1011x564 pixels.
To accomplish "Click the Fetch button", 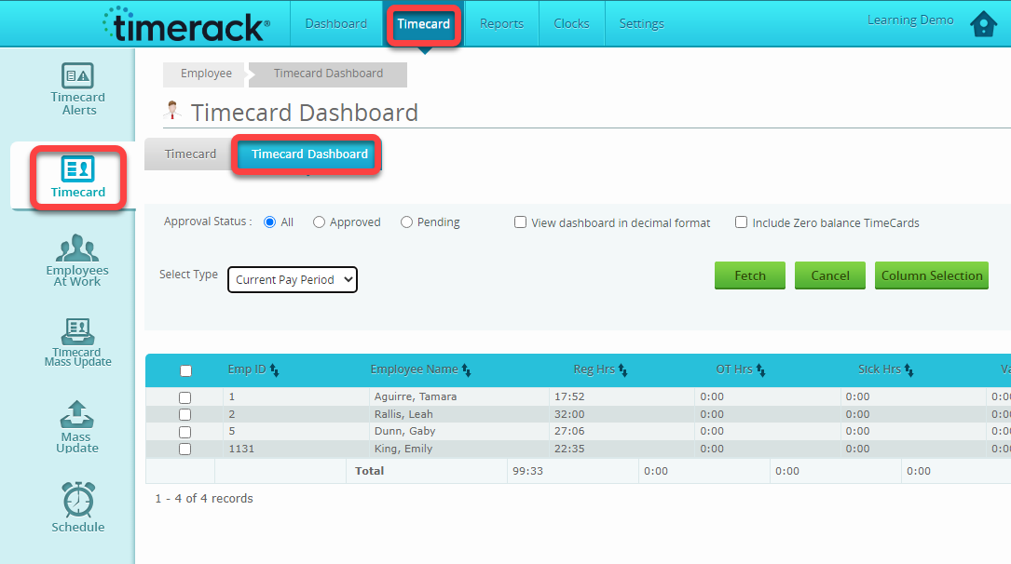I will [749, 275].
